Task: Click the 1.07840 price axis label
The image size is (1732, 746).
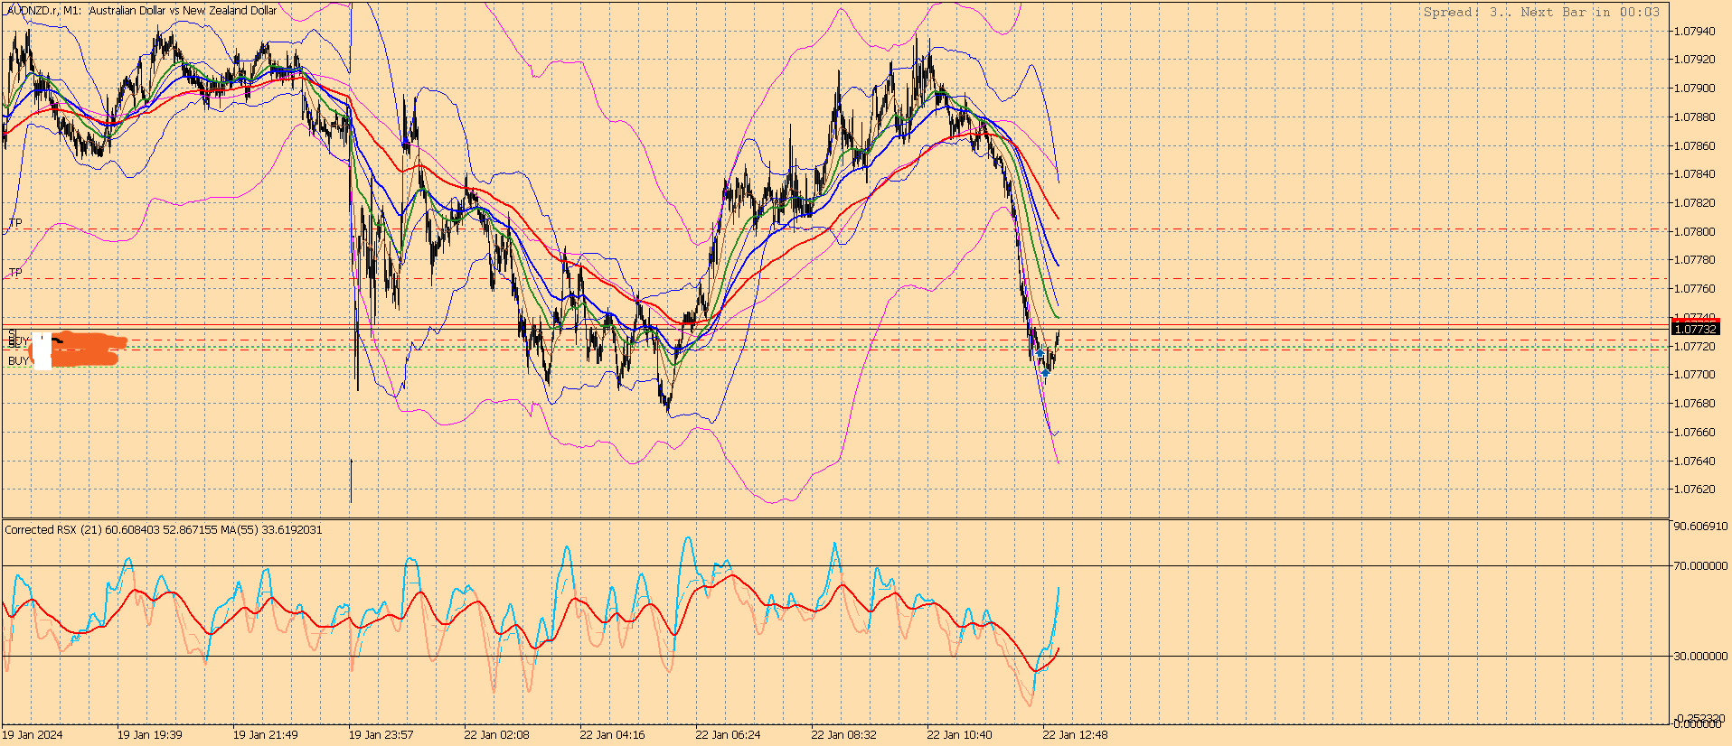Action: (x=1695, y=174)
